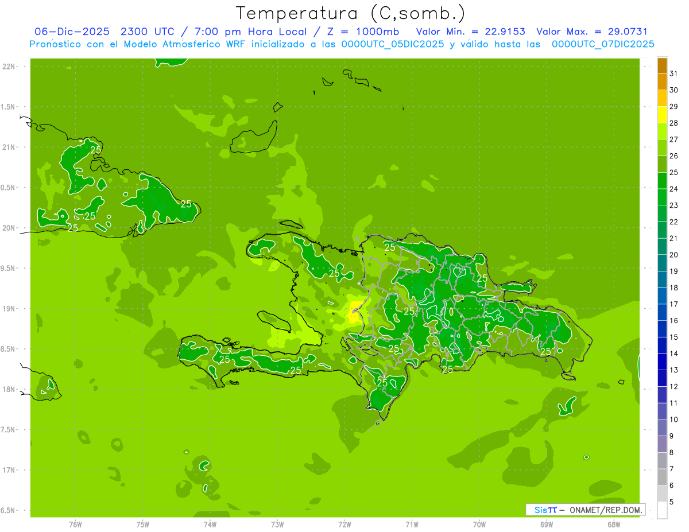The width and height of the screenshot is (689, 532).
Task: Click the "68W" longitude axis label
Action: coord(614,525)
